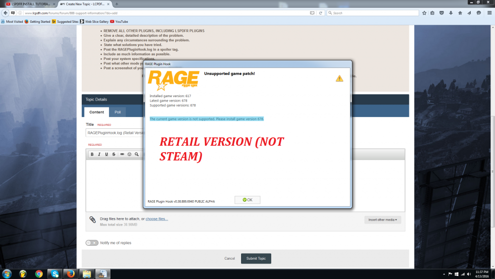Open a new tab with plus button
Viewport: 495px width, 279px height.
pyautogui.click(x=116, y=4)
